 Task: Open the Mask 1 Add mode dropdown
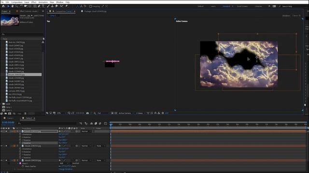[x=64, y=163]
